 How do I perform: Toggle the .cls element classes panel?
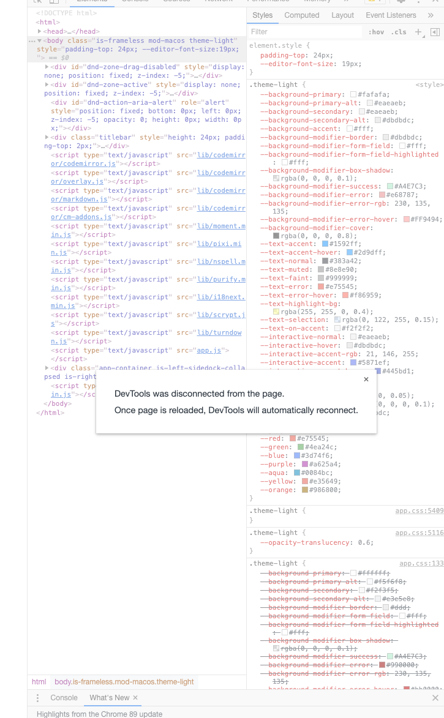point(399,32)
